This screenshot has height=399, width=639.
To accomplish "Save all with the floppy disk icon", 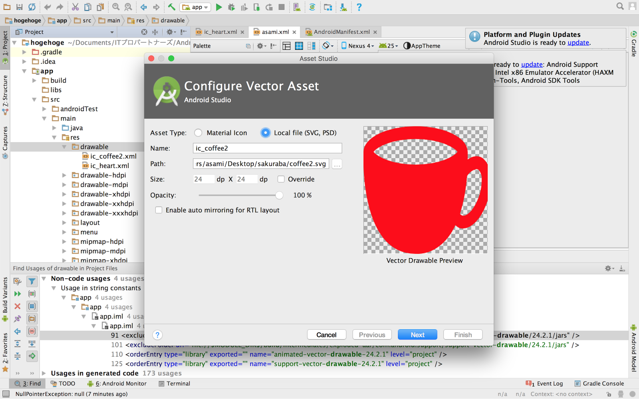I will (19, 7).
